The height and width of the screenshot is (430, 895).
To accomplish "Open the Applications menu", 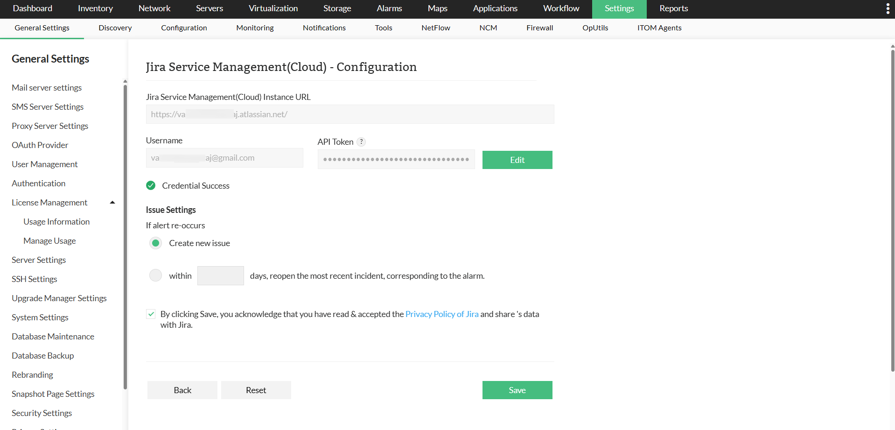I will tap(495, 8).
